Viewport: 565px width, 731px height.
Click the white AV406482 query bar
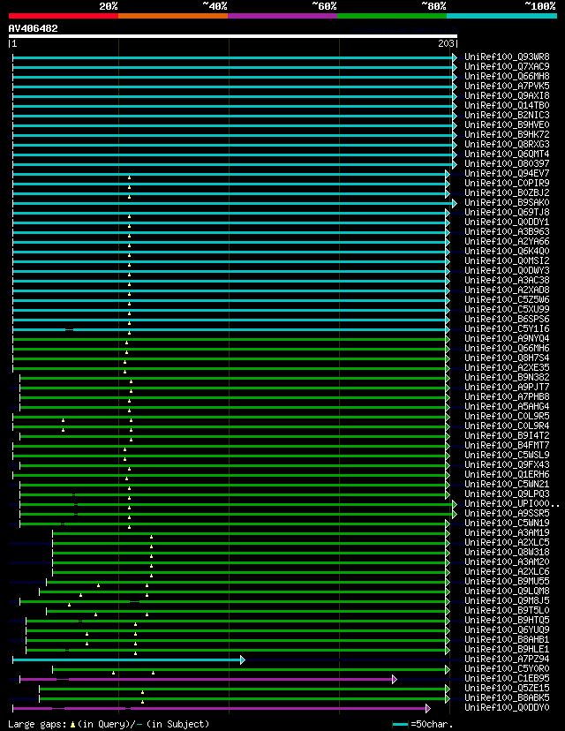tap(232, 36)
